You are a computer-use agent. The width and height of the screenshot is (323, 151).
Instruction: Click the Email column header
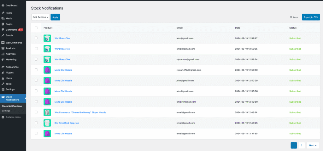[179, 28]
